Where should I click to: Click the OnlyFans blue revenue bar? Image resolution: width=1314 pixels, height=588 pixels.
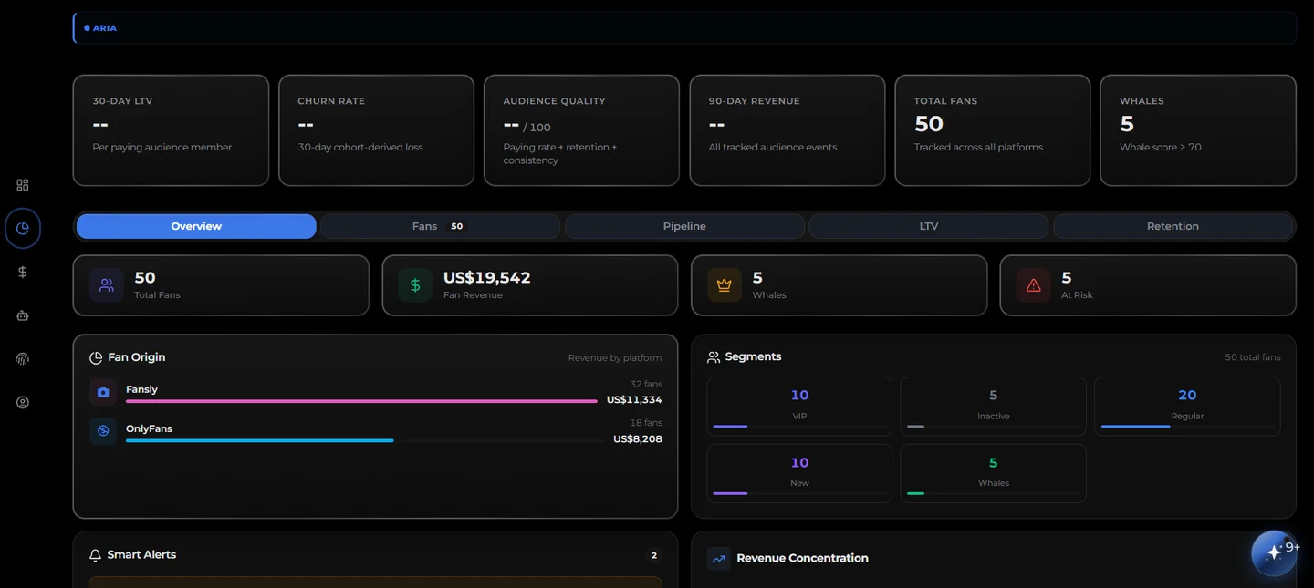tap(260, 440)
